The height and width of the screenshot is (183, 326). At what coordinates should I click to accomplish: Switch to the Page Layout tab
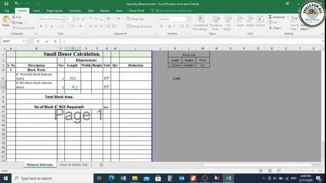point(55,11)
